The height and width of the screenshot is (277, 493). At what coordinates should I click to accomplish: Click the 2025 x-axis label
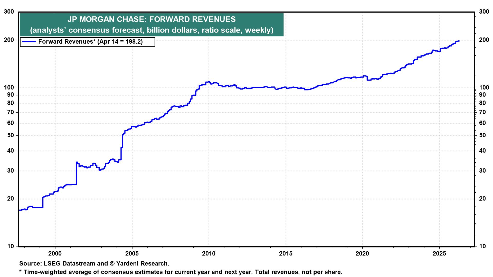tap(439, 254)
